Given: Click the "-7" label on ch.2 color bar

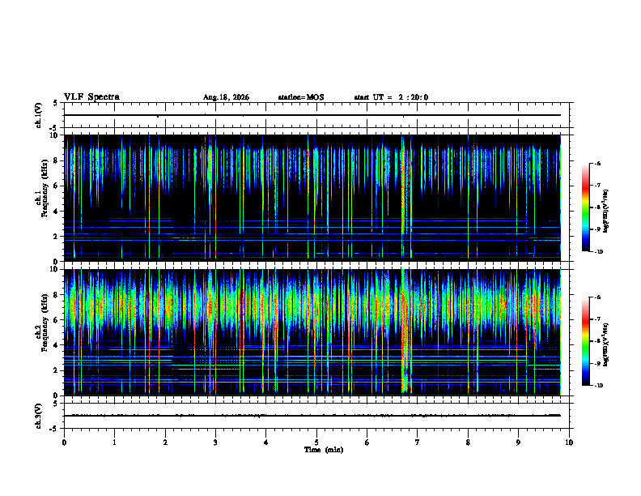Looking at the screenshot, I should click(597, 319).
